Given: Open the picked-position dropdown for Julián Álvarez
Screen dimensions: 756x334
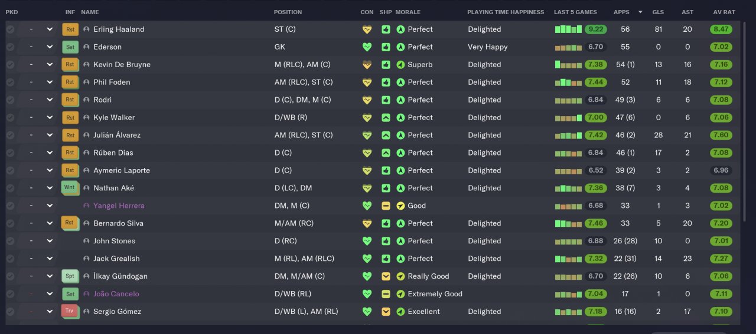Looking at the screenshot, I should coord(50,135).
